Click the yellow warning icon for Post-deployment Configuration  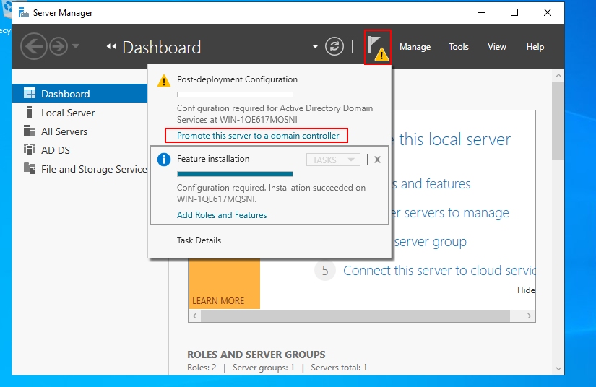(164, 81)
